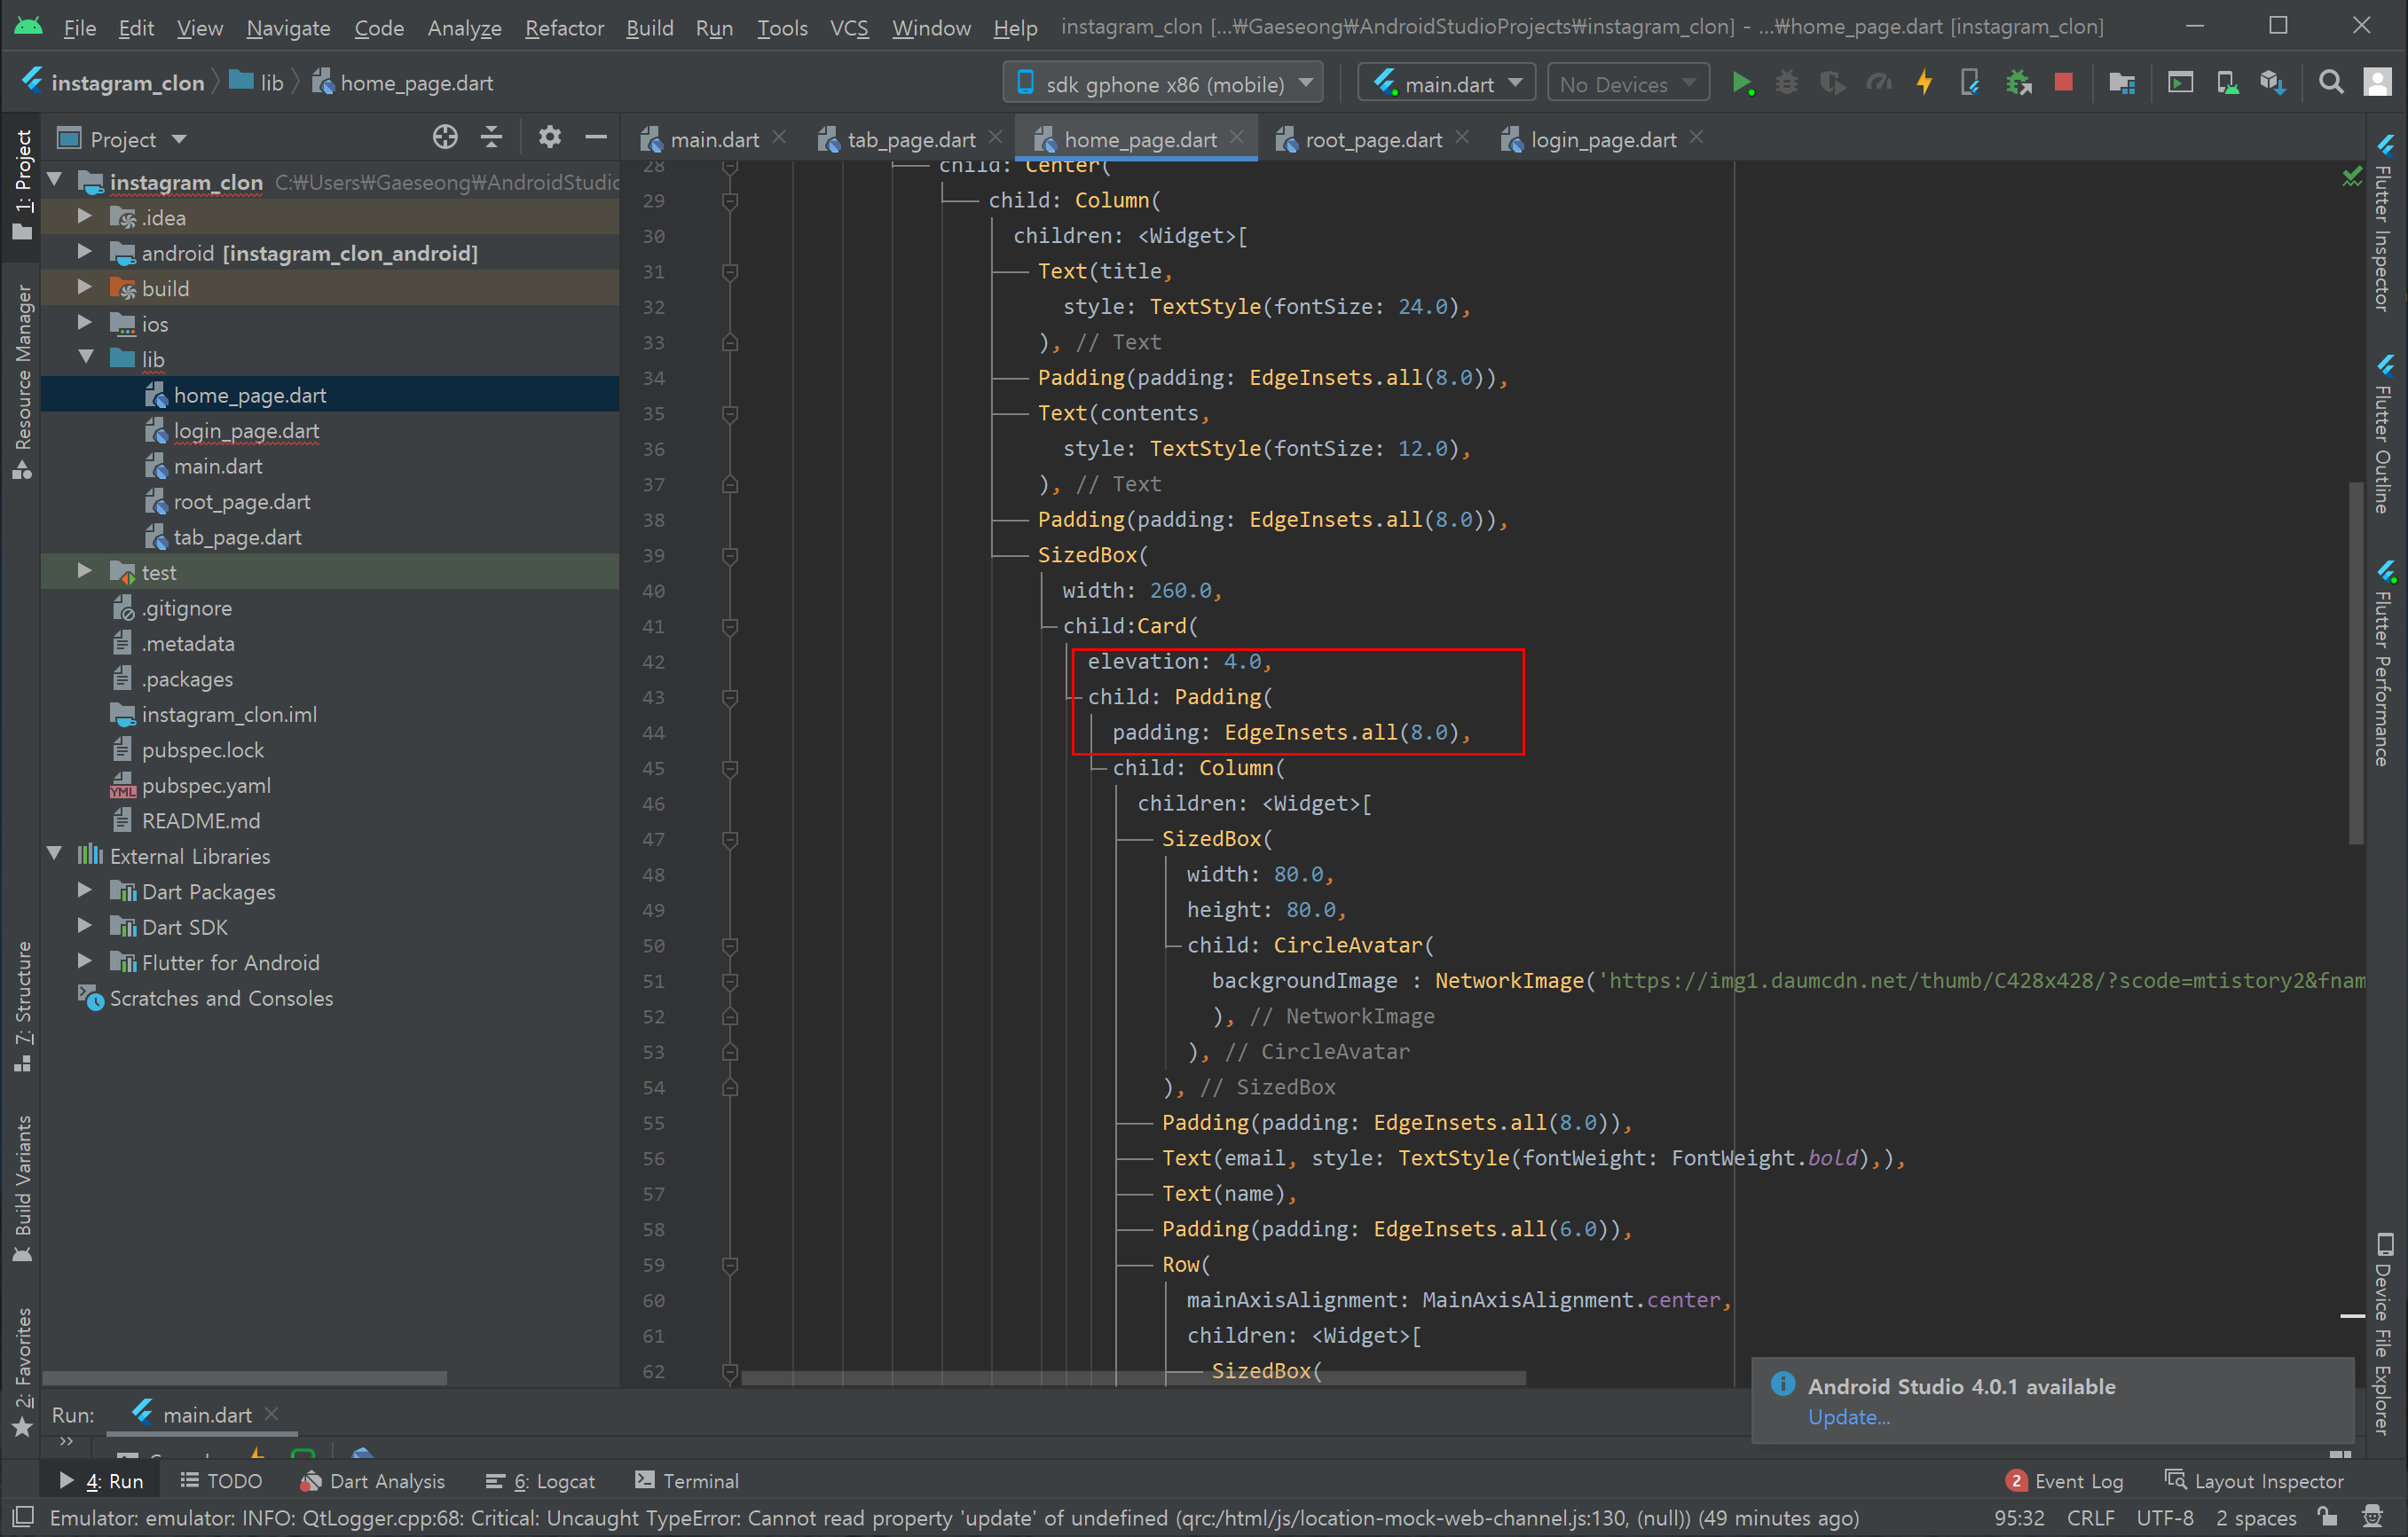Screen dimensions: 2408x1537
Task: Click the editor horizontal scrollbar
Action: coord(1133,1378)
